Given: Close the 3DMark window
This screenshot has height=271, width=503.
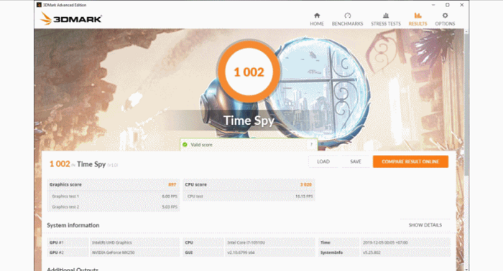Looking at the screenshot, I should coord(461,5).
